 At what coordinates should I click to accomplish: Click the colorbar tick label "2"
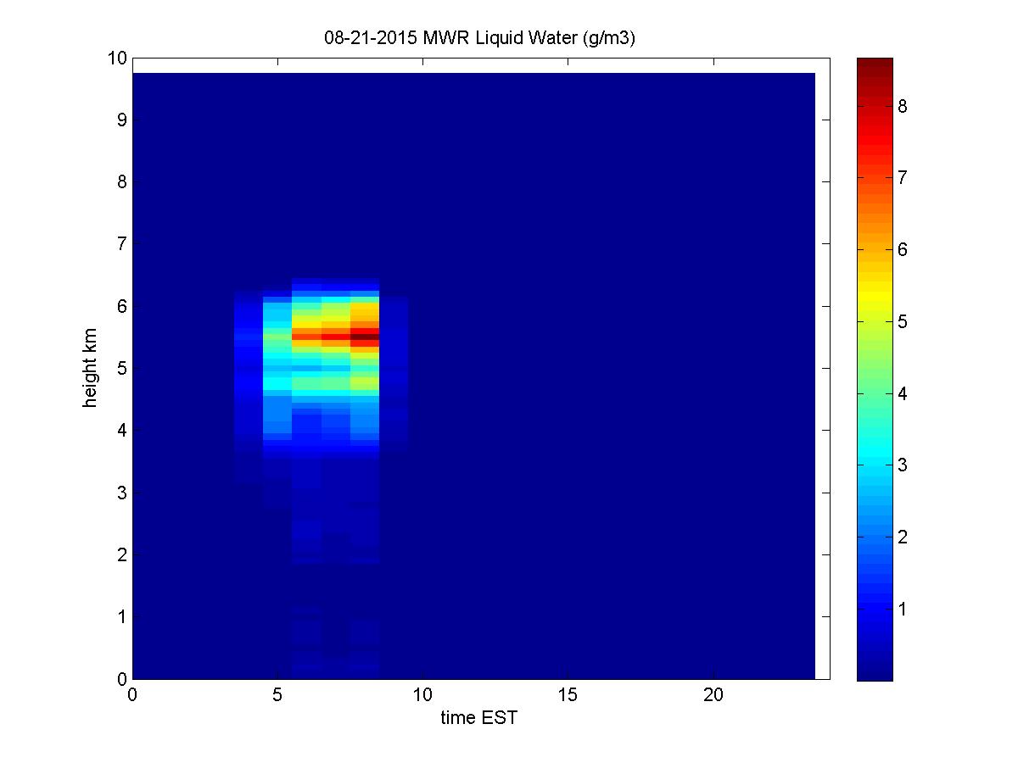903,537
